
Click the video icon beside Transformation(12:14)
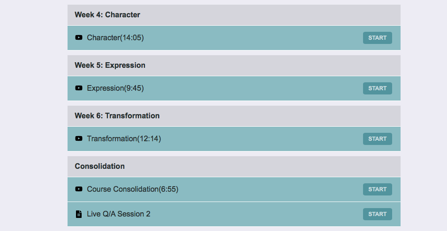[x=79, y=139]
